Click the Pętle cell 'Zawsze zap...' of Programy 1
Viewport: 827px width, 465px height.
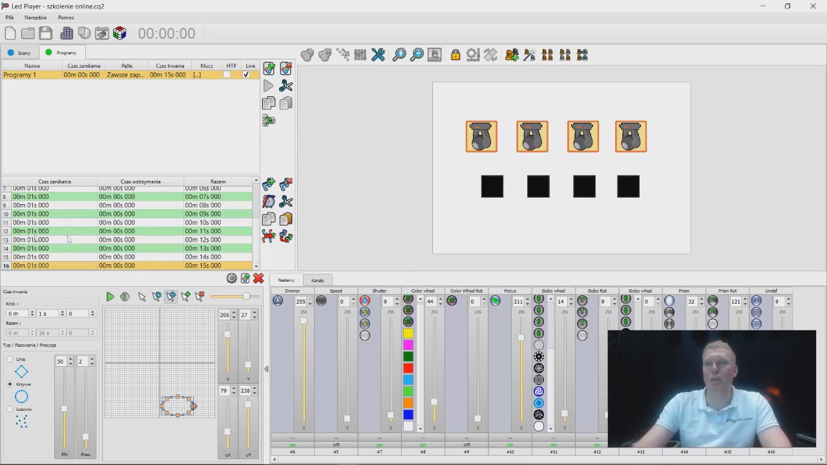(125, 75)
